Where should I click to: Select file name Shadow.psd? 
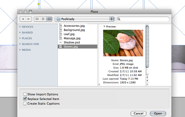(72, 42)
